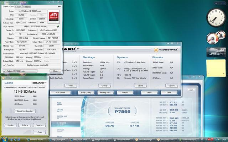Click the Run 3DMark button

[60, 93]
